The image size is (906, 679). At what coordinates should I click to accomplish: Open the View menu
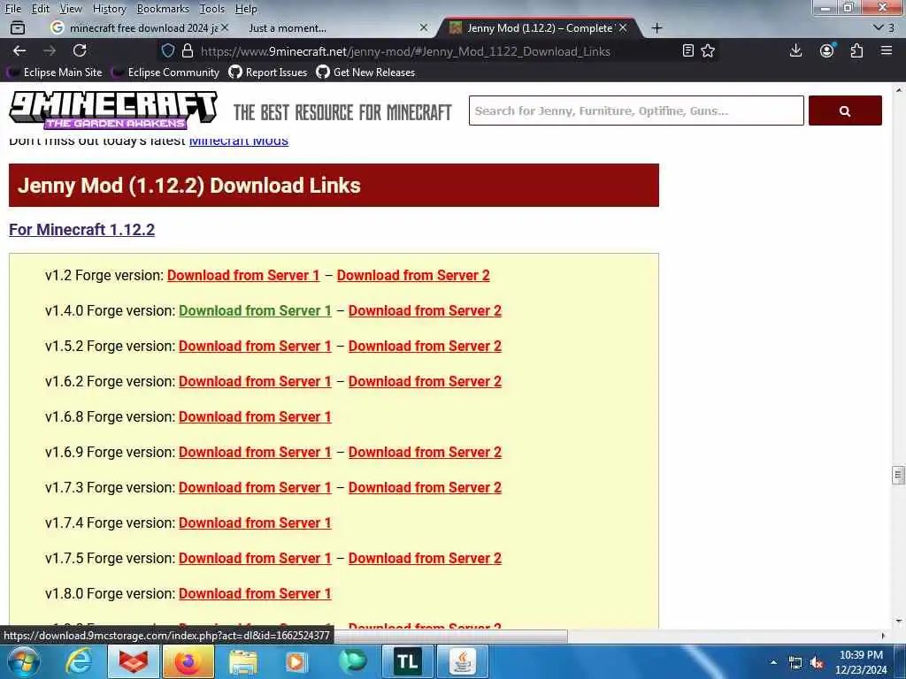[71, 9]
